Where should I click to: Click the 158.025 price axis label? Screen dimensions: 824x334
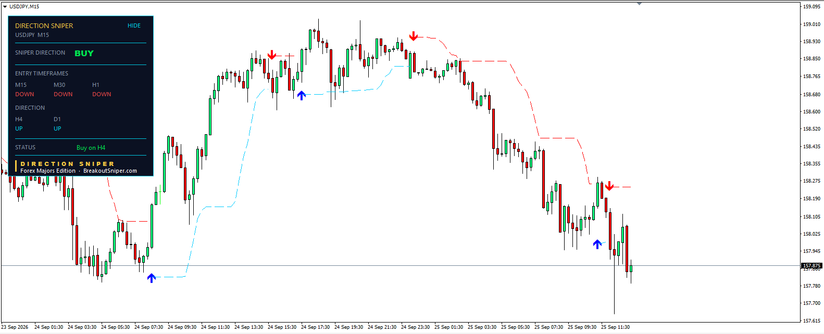click(811, 234)
